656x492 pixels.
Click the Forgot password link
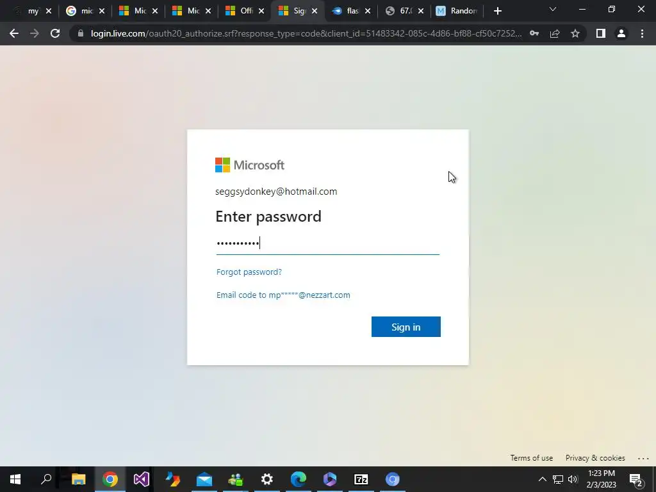tap(249, 272)
